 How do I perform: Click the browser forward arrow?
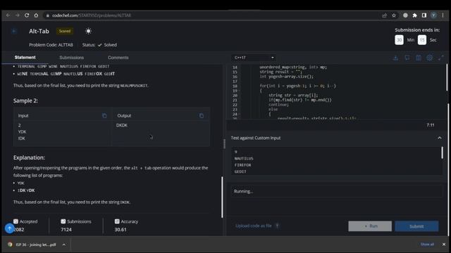click(x=17, y=15)
